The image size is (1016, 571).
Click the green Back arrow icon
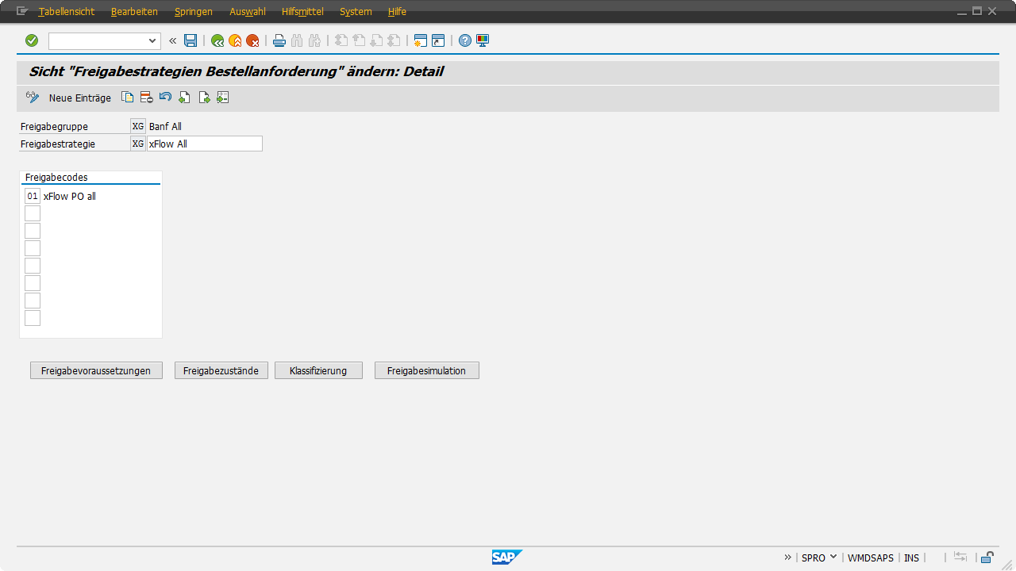217,40
